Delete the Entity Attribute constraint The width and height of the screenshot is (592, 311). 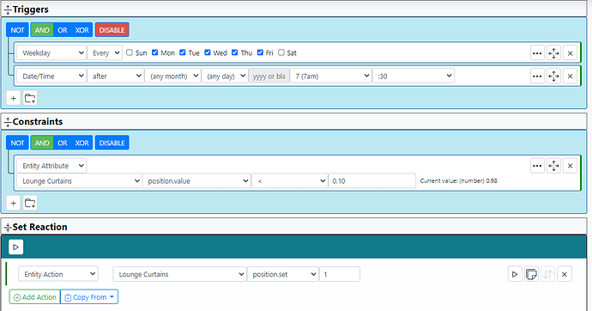pyautogui.click(x=570, y=166)
